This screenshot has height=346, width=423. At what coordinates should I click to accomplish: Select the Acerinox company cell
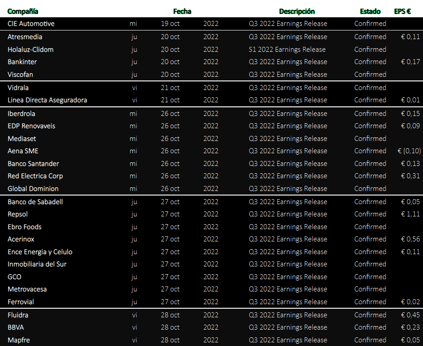pyautogui.click(x=21, y=239)
